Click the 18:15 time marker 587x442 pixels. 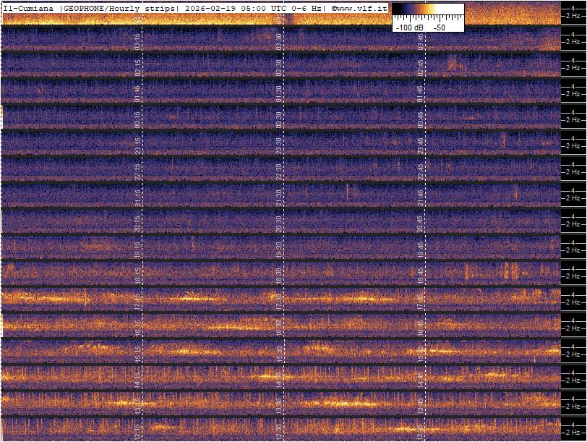pyautogui.click(x=138, y=276)
